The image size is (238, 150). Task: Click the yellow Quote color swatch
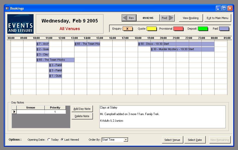tap(151, 29)
